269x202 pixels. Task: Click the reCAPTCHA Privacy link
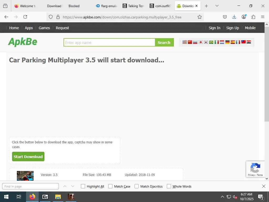click(x=251, y=175)
